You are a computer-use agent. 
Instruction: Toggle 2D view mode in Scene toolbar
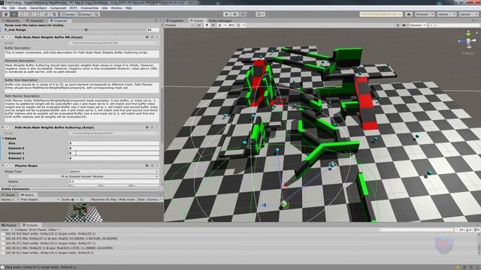coord(198,25)
